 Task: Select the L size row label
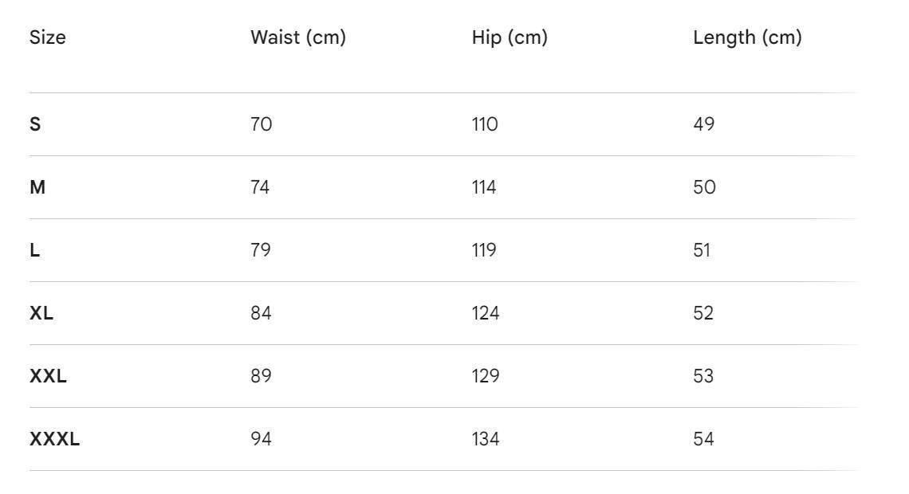click(x=35, y=250)
